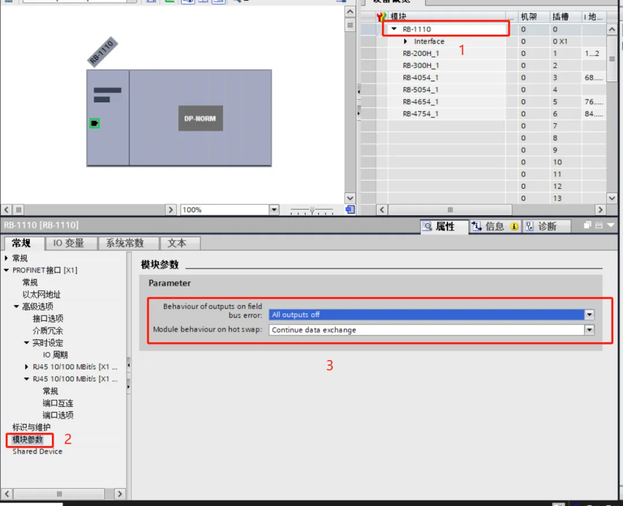623x506 pixels.
Task: Collapse the properties inspector with the arrow icon
Action: [x=610, y=226]
